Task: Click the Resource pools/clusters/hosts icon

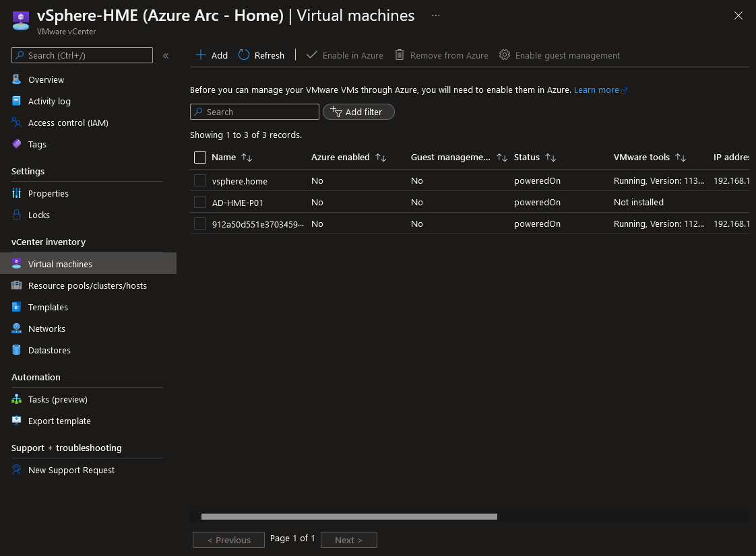Action: [16, 285]
